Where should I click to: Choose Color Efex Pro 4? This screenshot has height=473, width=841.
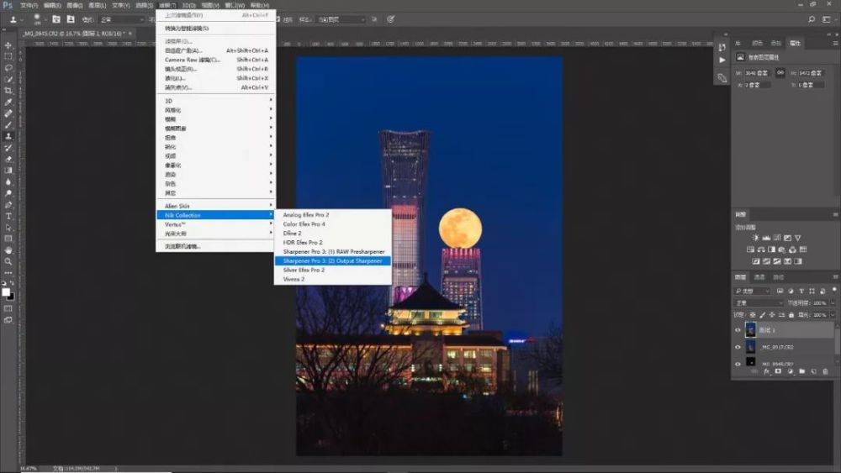coord(304,224)
